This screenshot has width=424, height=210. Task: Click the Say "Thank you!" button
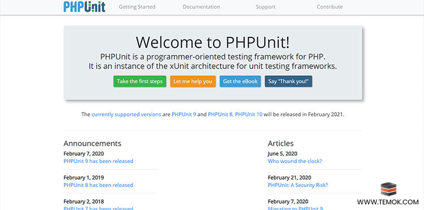(x=288, y=81)
